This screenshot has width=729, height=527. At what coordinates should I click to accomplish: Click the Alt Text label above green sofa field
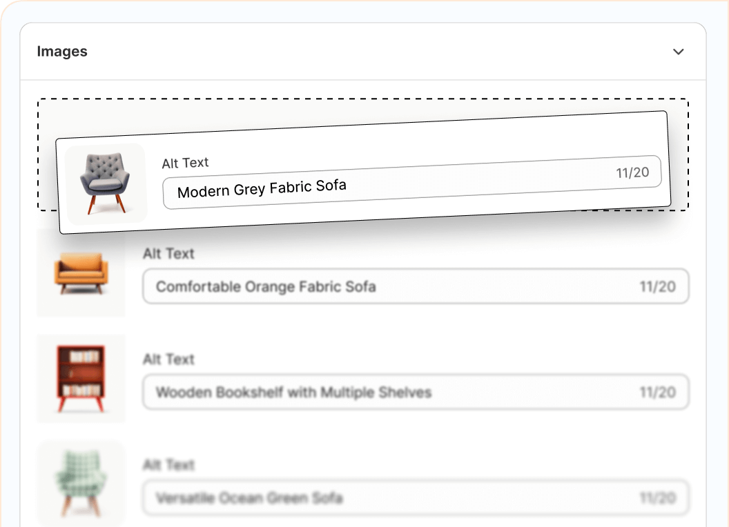[x=168, y=465]
